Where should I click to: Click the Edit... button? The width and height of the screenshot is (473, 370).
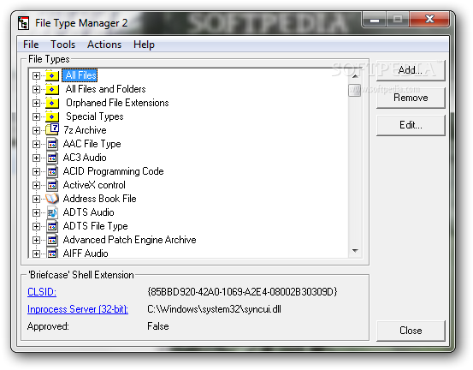click(411, 125)
